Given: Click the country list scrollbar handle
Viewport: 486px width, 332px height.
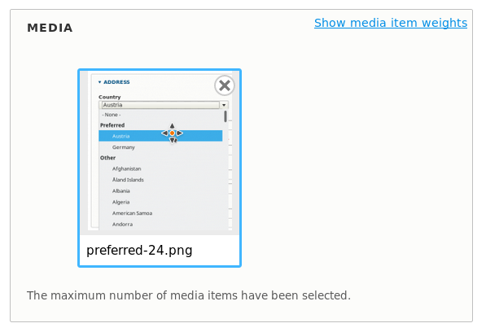Looking at the screenshot, I should coord(225,116).
